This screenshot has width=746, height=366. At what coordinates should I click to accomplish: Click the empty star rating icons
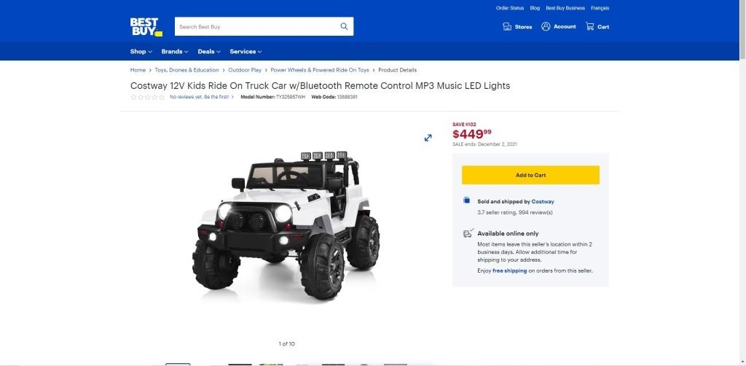pyautogui.click(x=147, y=97)
